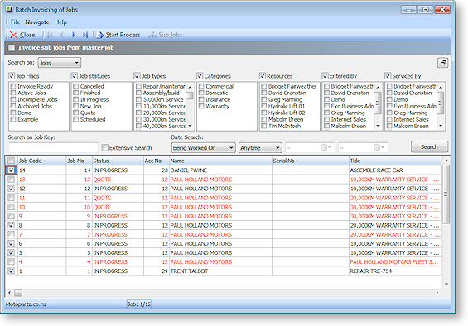Image resolution: width=468 pixels, height=326 pixels.
Task: Tick the Invoice Ready job flag
Action: click(x=13, y=87)
